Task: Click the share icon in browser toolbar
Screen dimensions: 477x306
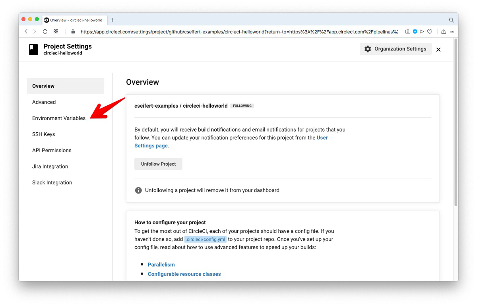Action: 444,31
